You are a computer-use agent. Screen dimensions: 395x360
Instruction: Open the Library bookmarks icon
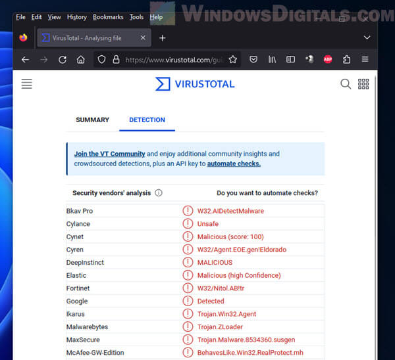[272, 60]
